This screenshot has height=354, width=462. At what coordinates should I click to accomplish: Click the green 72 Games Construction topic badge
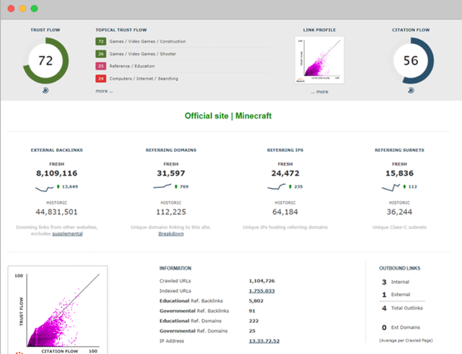pos(101,42)
